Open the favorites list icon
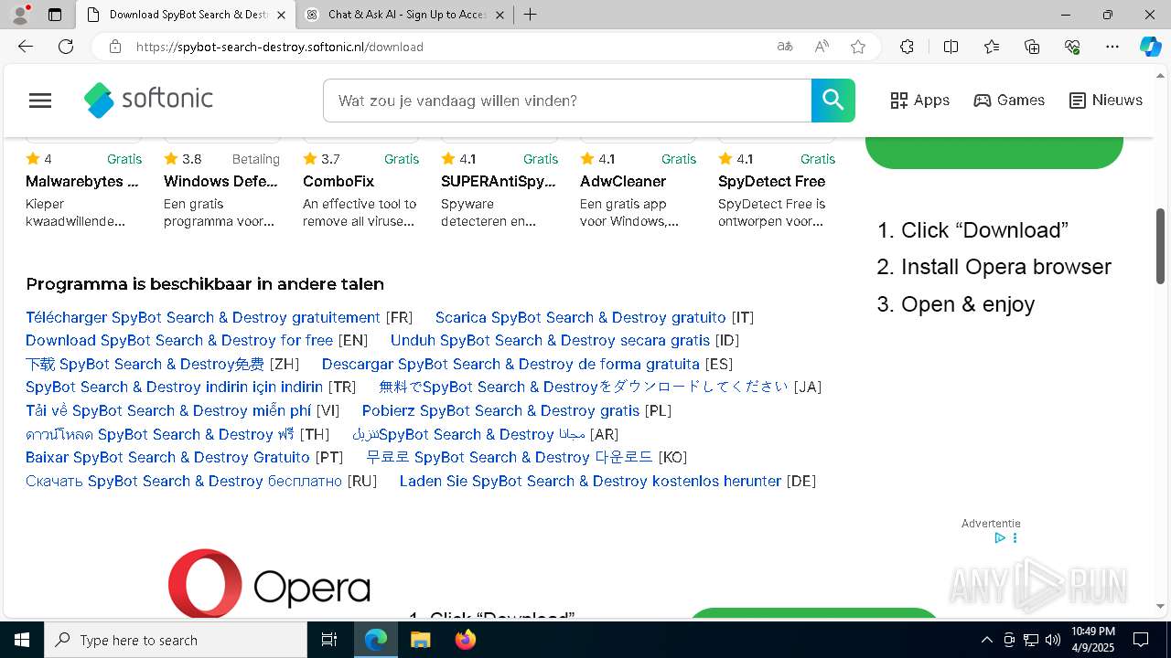1171x658 pixels. tap(992, 47)
